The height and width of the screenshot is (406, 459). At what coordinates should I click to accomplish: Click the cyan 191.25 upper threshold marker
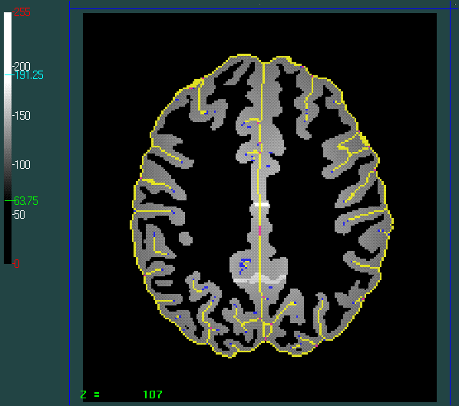coord(28,75)
